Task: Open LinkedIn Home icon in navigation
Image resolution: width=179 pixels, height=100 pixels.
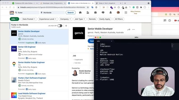Action: point(80,12)
